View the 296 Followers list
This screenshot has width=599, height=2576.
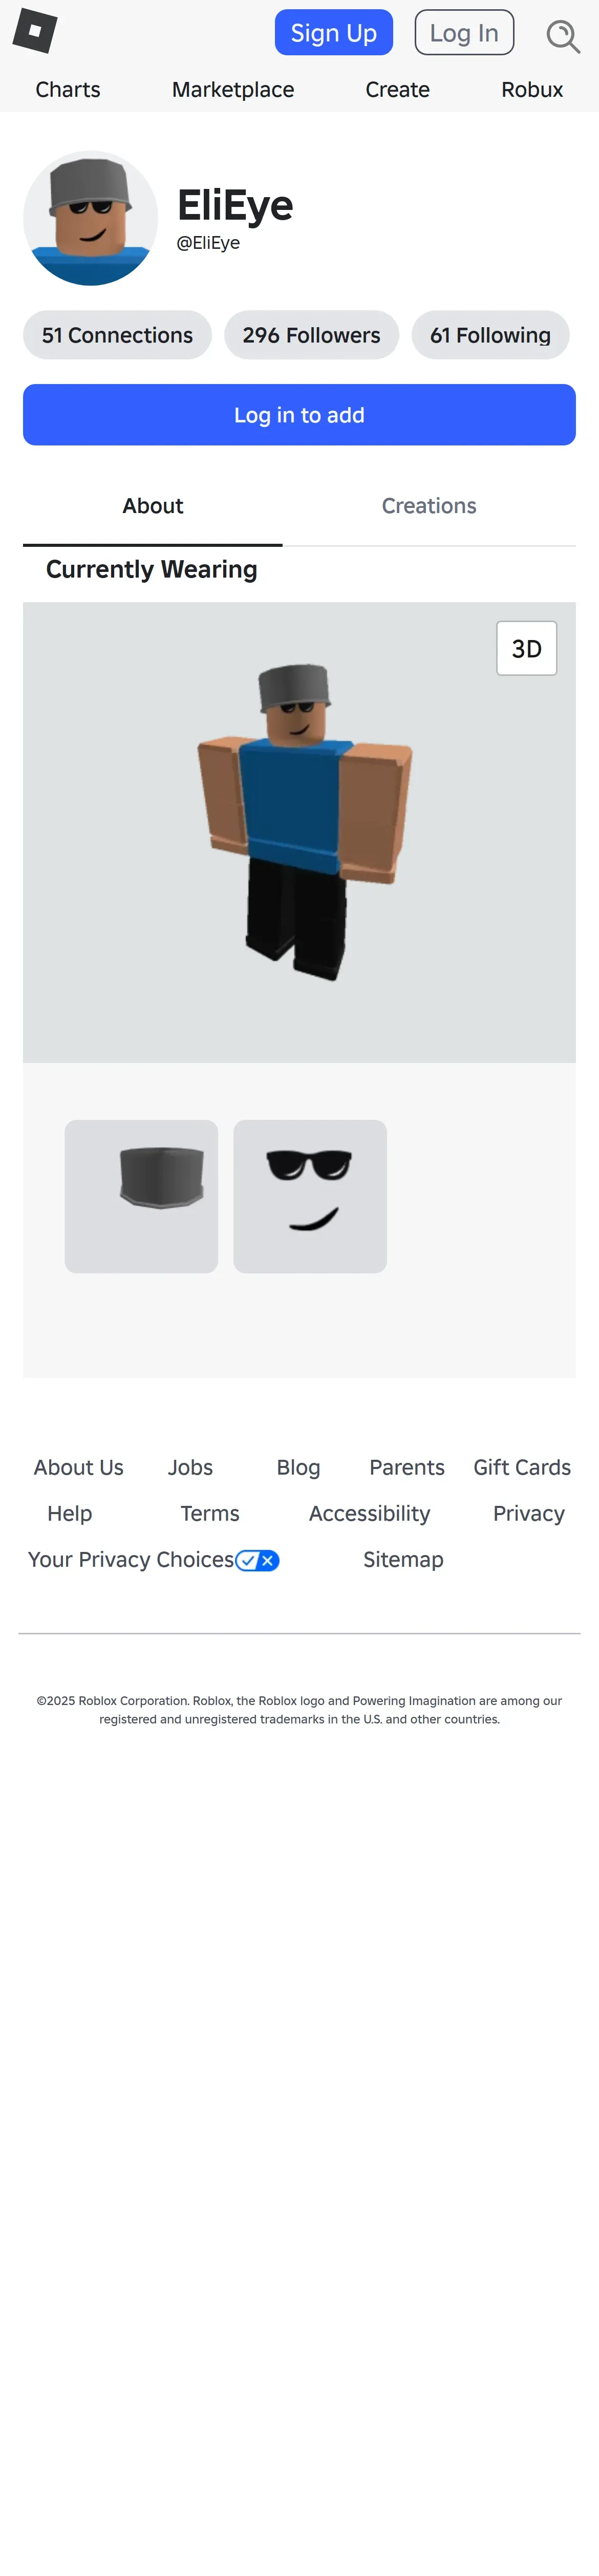tap(311, 335)
